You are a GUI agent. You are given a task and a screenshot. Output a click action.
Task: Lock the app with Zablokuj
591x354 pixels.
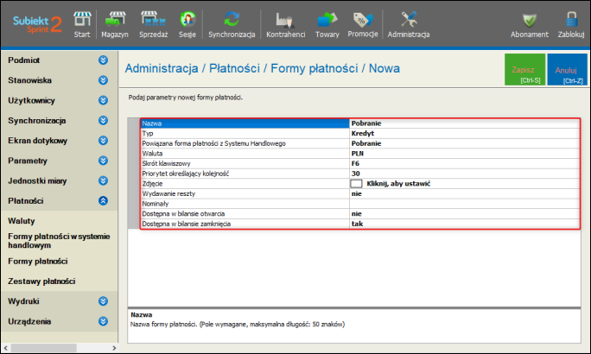[570, 23]
